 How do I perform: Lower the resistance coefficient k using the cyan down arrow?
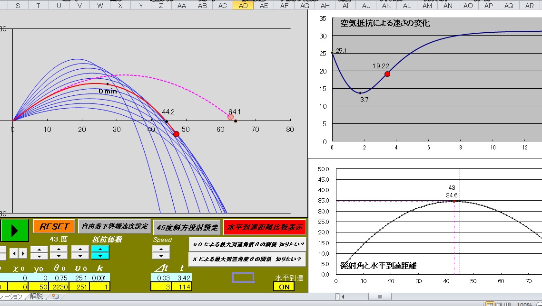tap(100, 256)
